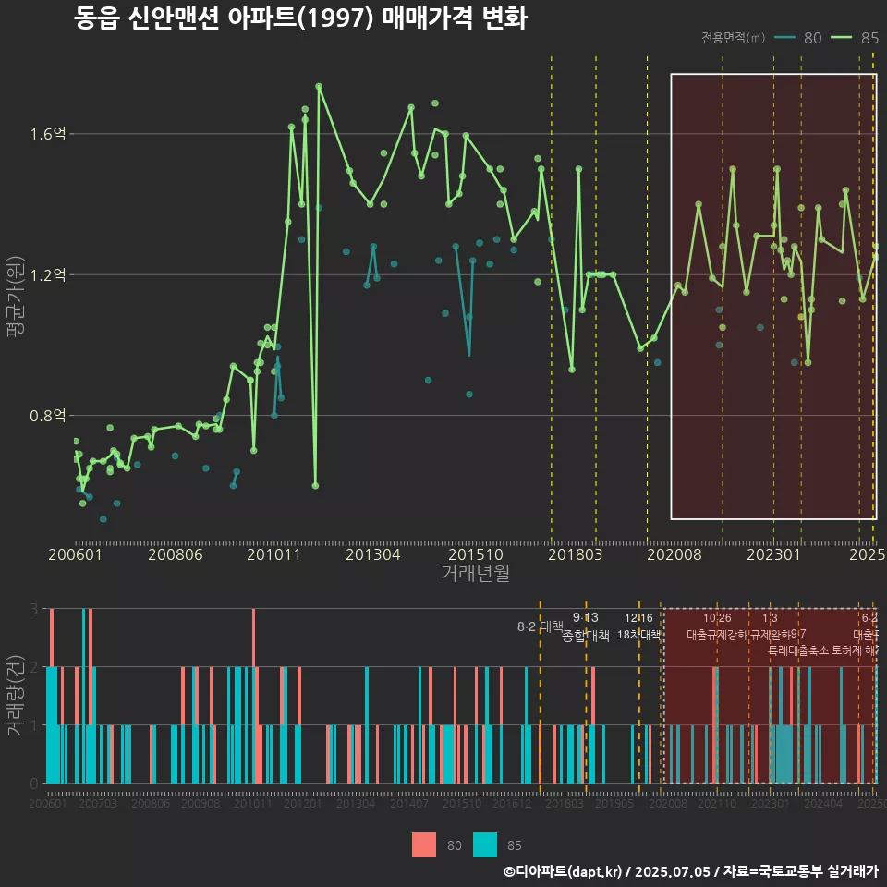Click 201407 on the volume chart x-axis
Image resolution: width=887 pixels, height=887 pixels.
(x=409, y=803)
